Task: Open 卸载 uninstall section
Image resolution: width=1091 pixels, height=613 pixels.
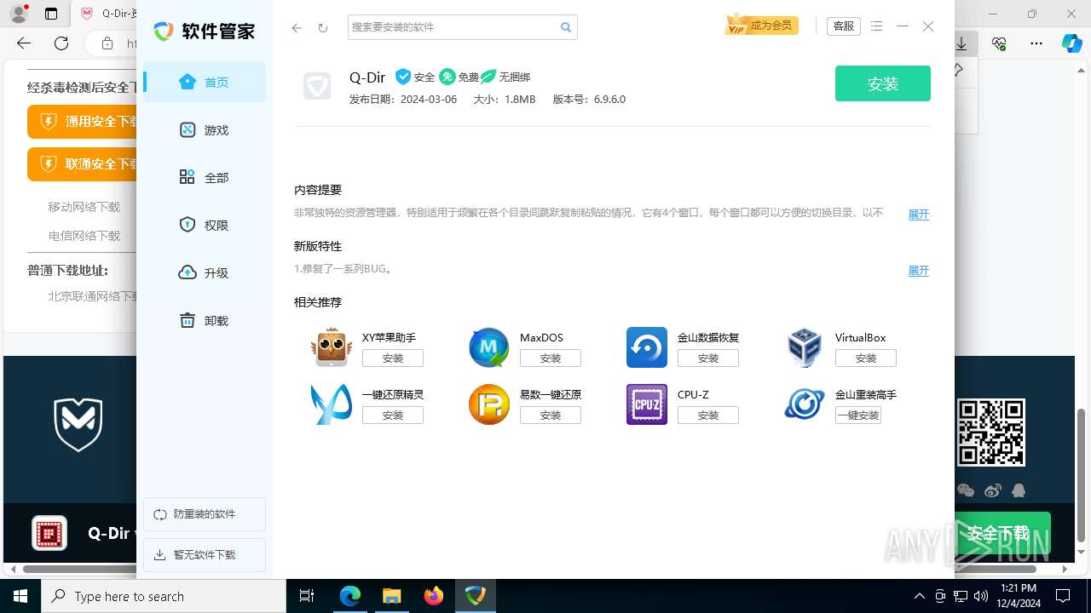Action: click(205, 321)
